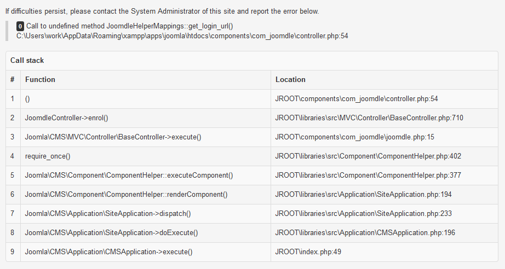Select the require_once() function cell
The height and width of the screenshot is (269, 505).
pos(48,156)
